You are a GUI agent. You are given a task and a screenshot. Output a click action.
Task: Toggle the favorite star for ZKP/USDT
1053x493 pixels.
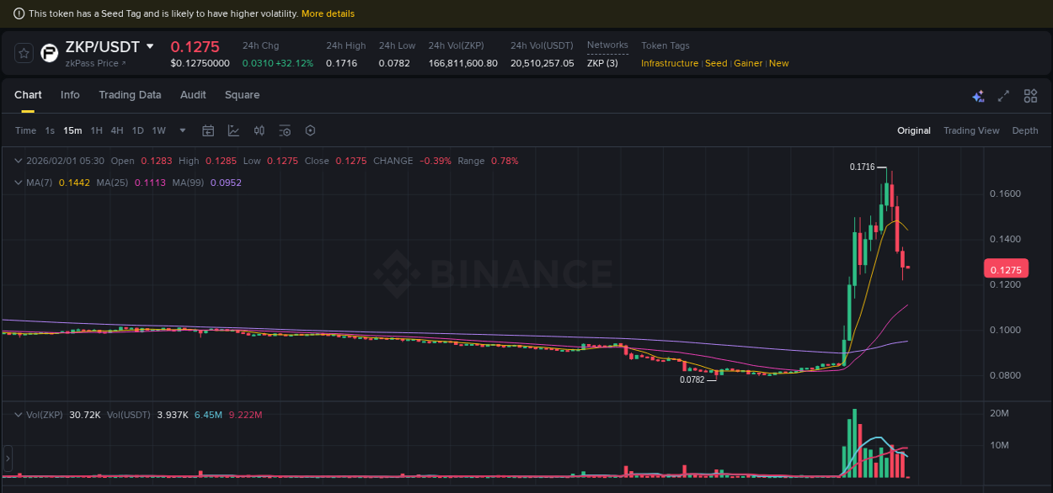tap(24, 52)
